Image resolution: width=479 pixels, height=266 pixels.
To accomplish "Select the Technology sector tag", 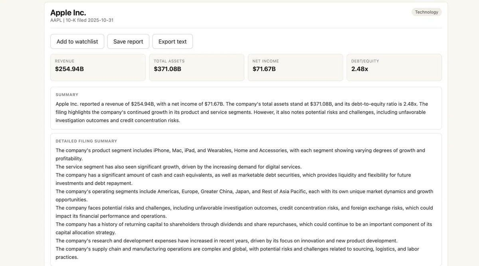I will (427, 12).
